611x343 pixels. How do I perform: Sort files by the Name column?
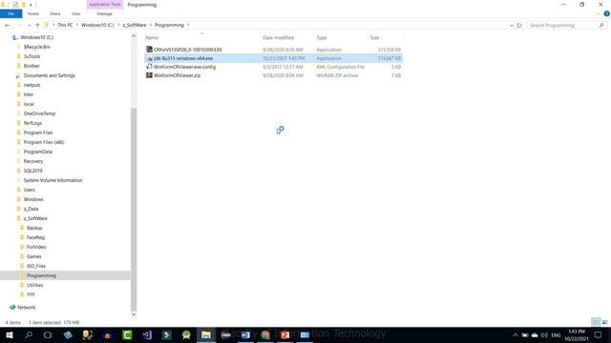tap(152, 38)
